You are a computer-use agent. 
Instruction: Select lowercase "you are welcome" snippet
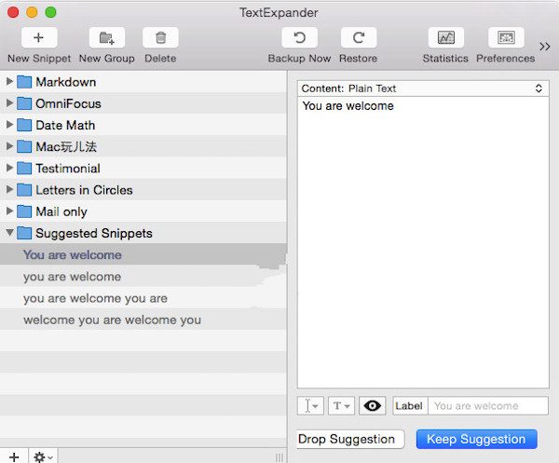coord(143,277)
